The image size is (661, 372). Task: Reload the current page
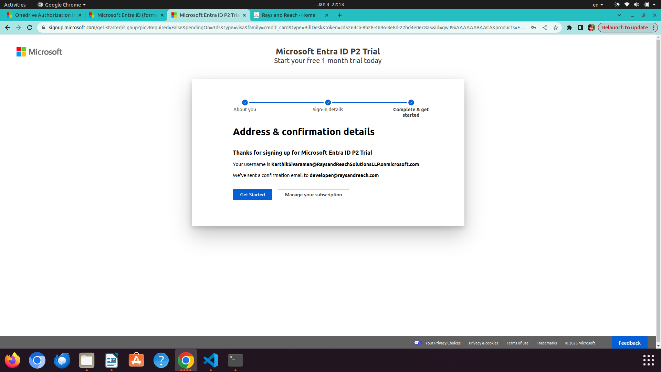pos(30,28)
